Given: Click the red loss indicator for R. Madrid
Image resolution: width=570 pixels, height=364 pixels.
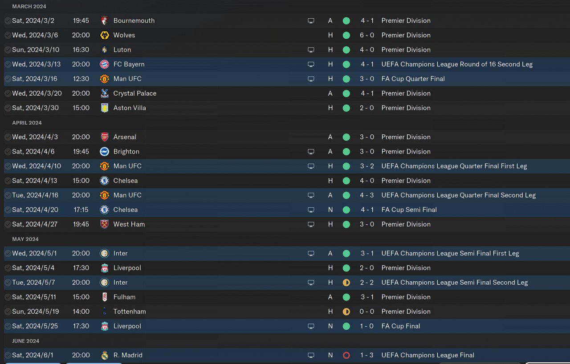Looking at the screenshot, I should 346,355.
